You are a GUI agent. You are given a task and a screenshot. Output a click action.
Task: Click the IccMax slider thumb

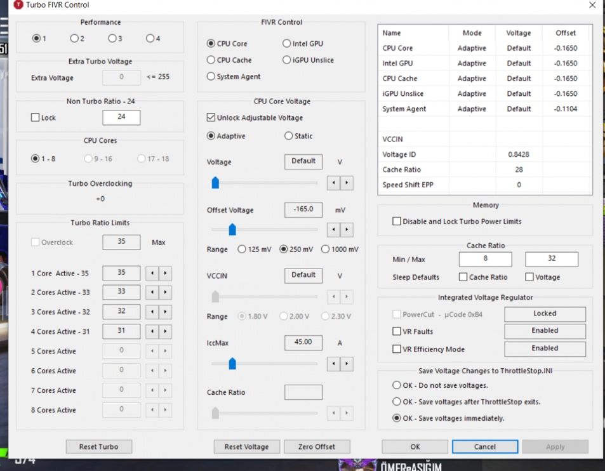point(232,364)
